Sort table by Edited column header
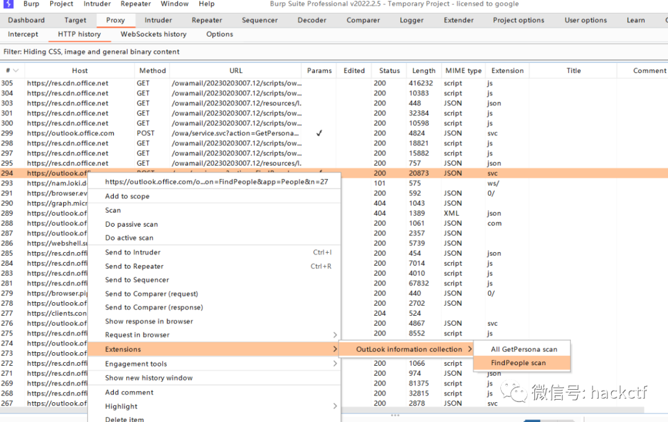The width and height of the screenshot is (668, 422). 354,70
